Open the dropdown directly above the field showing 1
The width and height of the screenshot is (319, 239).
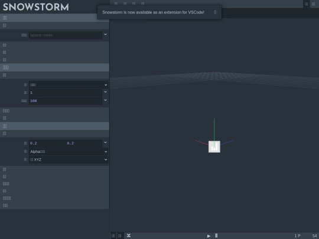pos(69,85)
